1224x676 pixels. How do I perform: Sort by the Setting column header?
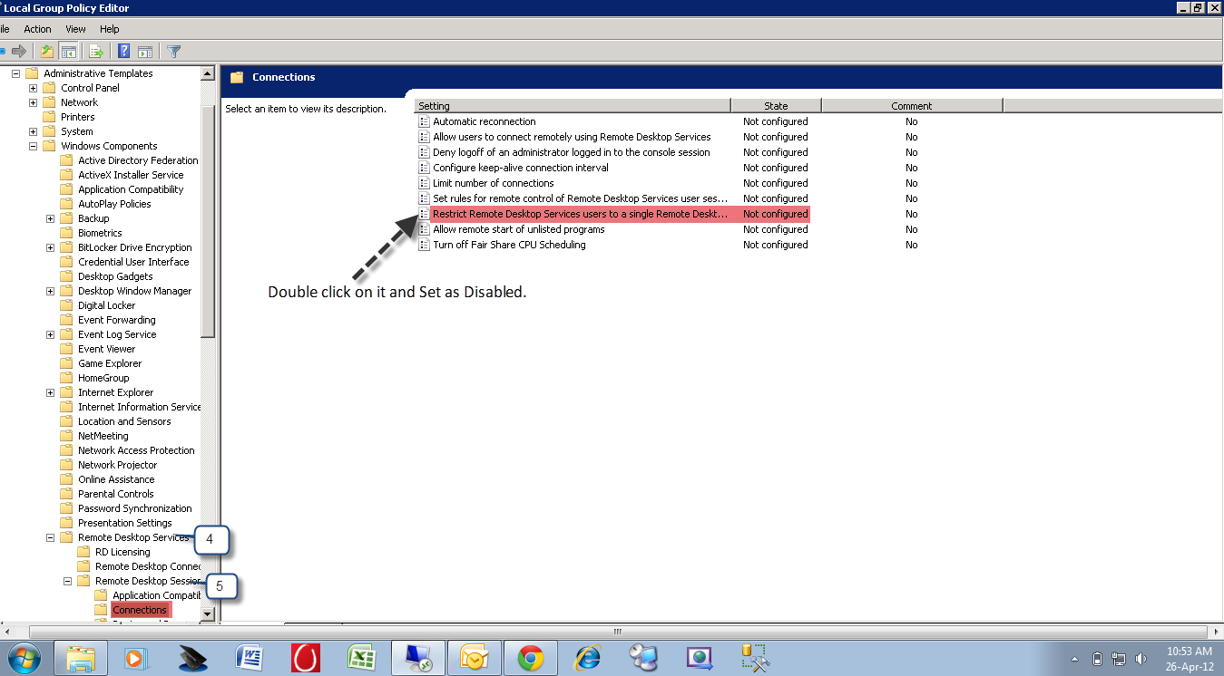573,106
